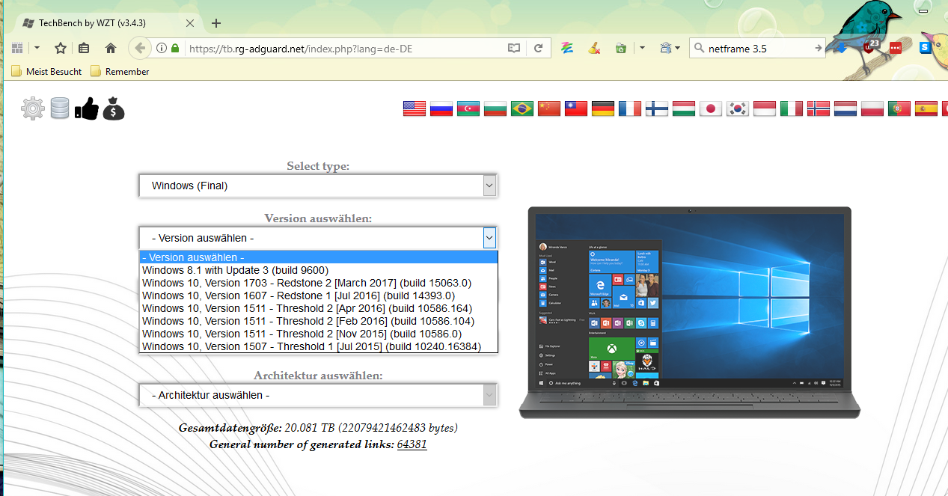
Task: Select the Portuguese flag
Action: click(x=899, y=108)
